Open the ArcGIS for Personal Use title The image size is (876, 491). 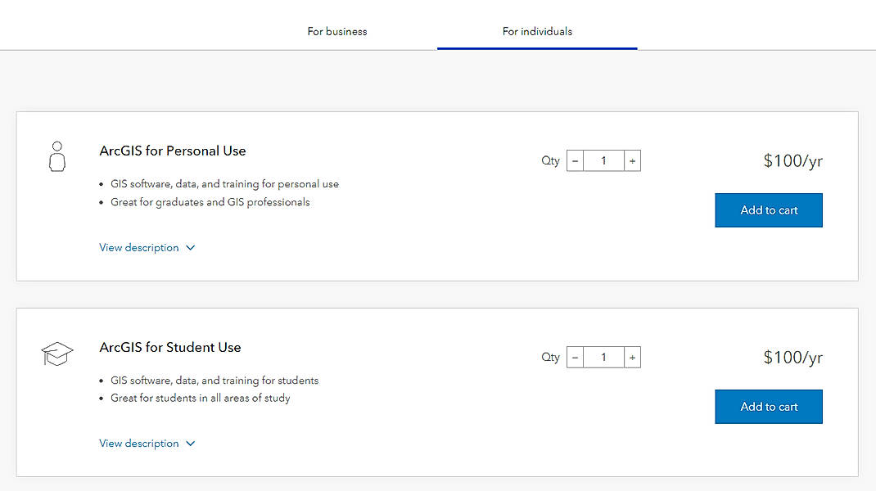[173, 151]
